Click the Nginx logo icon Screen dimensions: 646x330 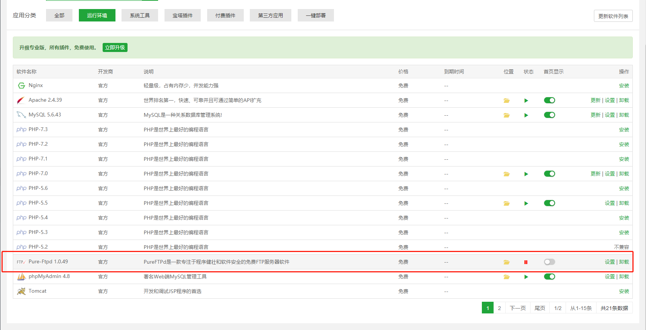pyautogui.click(x=22, y=86)
